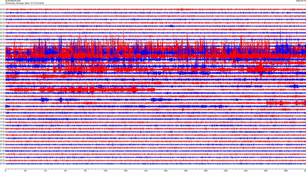
Task: Select the 16:00 time row label
Action: 2,116
